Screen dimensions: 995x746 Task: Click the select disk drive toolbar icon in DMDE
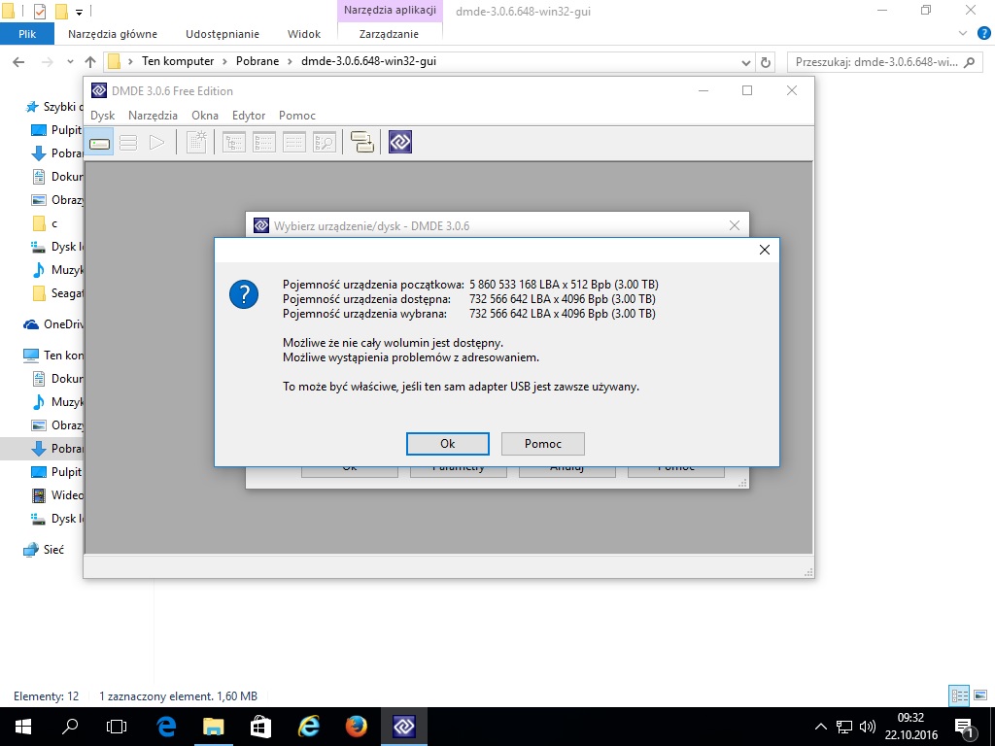(100, 142)
